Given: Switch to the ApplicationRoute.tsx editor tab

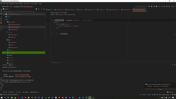Looking at the screenshot, I should (113, 10).
